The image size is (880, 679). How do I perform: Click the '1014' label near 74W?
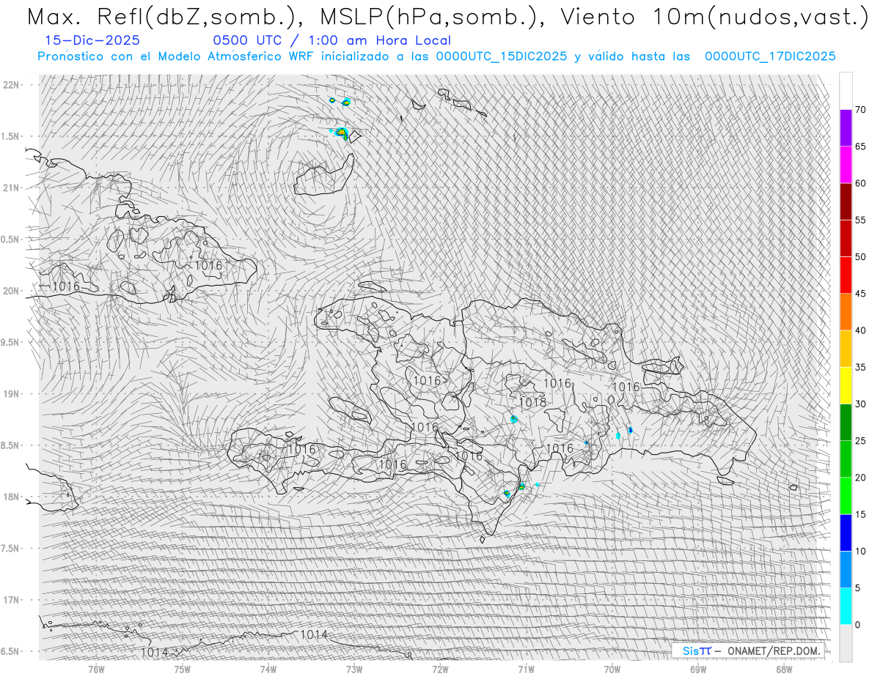point(314,634)
